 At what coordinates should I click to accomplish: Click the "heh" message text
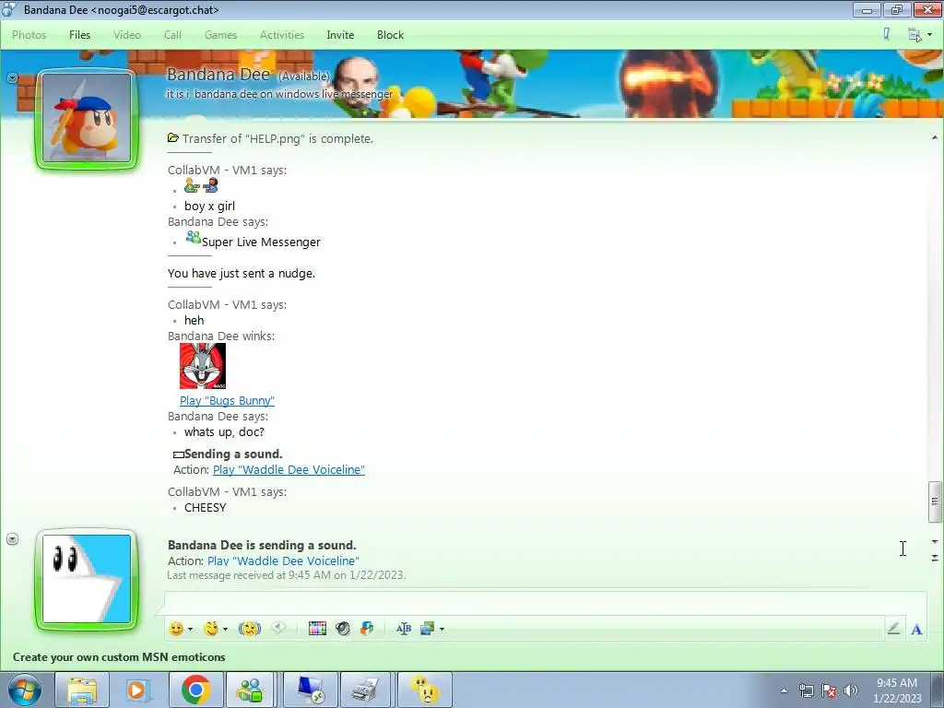pos(194,320)
